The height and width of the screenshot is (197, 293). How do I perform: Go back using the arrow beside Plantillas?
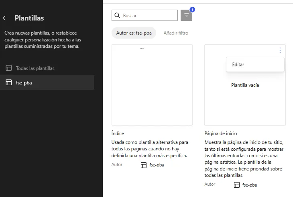[x=4, y=18]
